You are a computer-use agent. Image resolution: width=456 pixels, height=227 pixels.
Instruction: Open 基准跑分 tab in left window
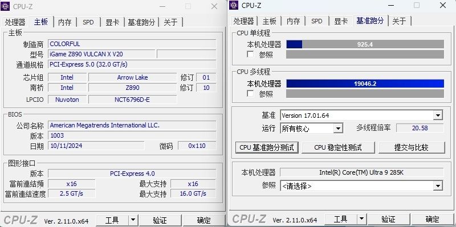point(141,22)
